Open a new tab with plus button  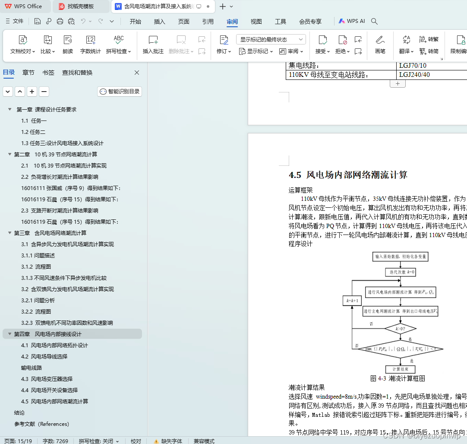pyautogui.click(x=222, y=6)
